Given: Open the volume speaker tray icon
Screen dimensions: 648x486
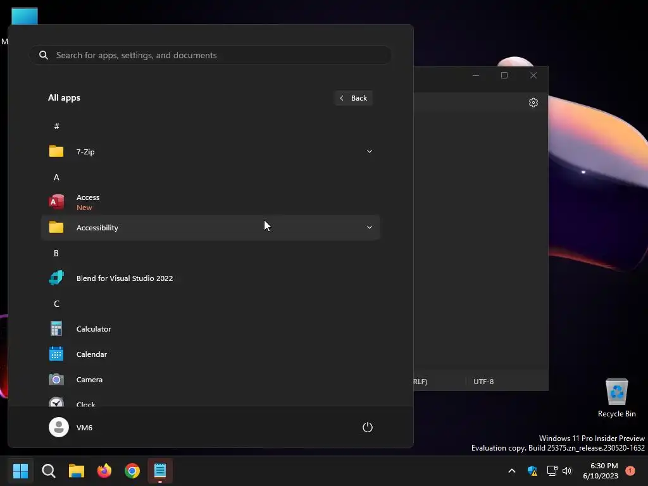Looking at the screenshot, I should [567, 471].
